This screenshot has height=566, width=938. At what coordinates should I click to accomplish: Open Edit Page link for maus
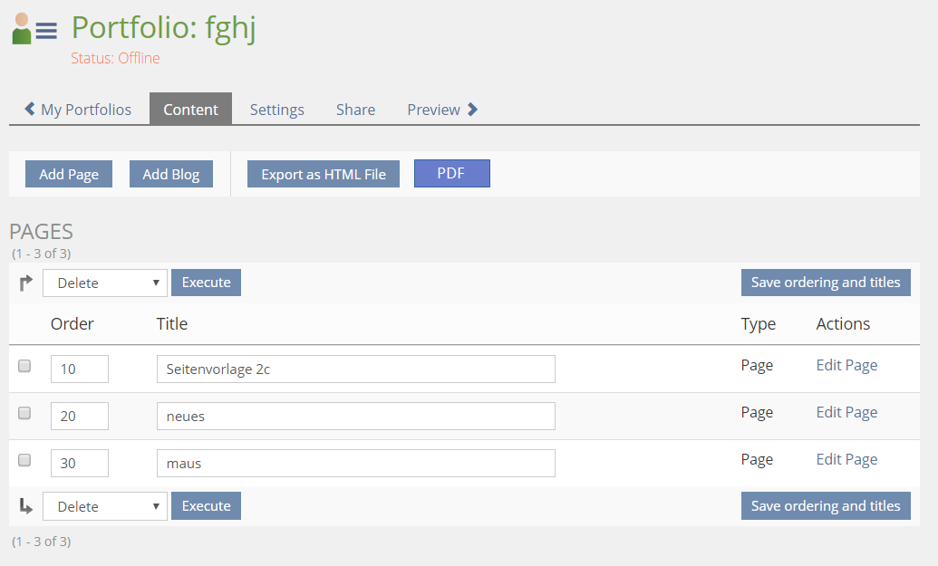click(x=846, y=459)
